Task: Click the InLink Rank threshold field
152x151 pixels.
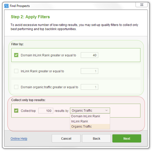Action: [x=90, y=71]
